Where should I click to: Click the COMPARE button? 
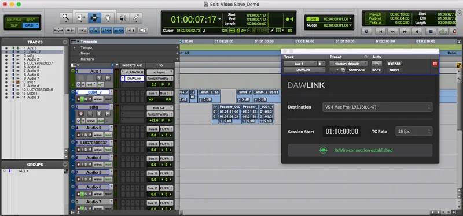coord(357,70)
